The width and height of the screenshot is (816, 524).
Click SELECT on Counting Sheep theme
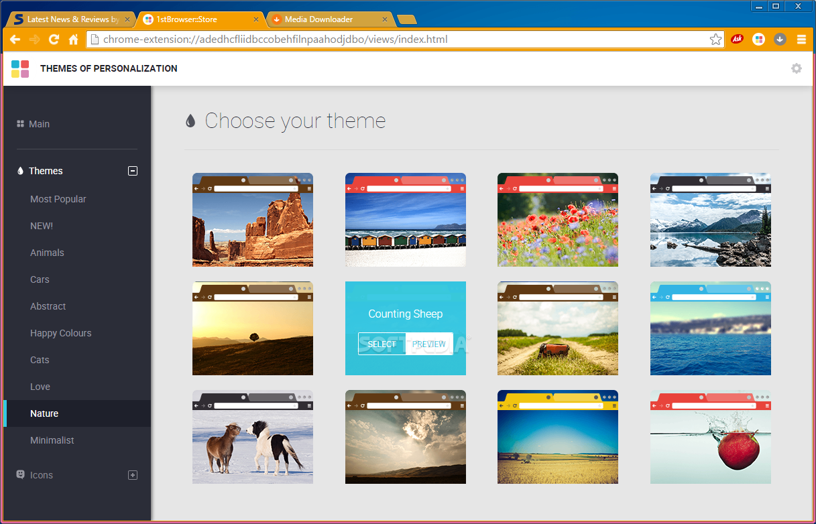[382, 344]
